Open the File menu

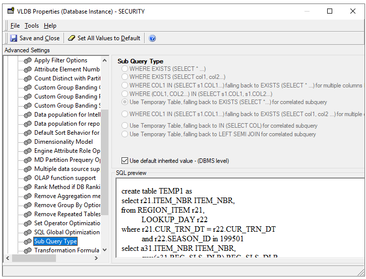pyautogui.click(x=15, y=26)
